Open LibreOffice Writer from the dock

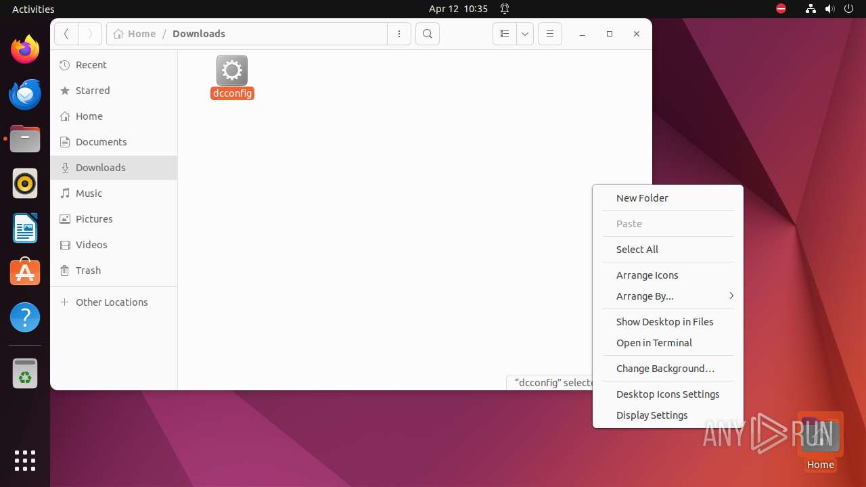click(25, 228)
